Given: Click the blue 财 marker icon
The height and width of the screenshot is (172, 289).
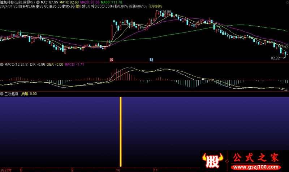Looking at the screenshot, I should (x=151, y=59).
